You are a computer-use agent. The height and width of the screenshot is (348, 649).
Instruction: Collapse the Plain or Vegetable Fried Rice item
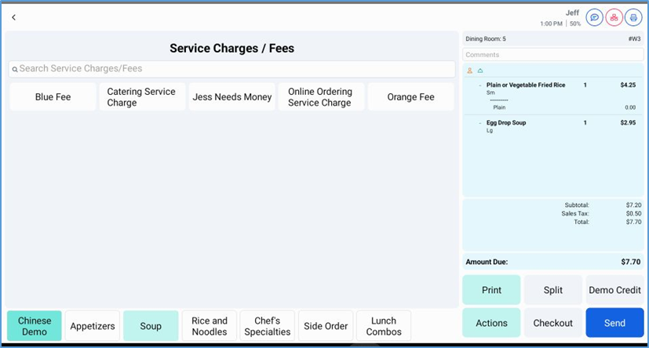(480, 85)
